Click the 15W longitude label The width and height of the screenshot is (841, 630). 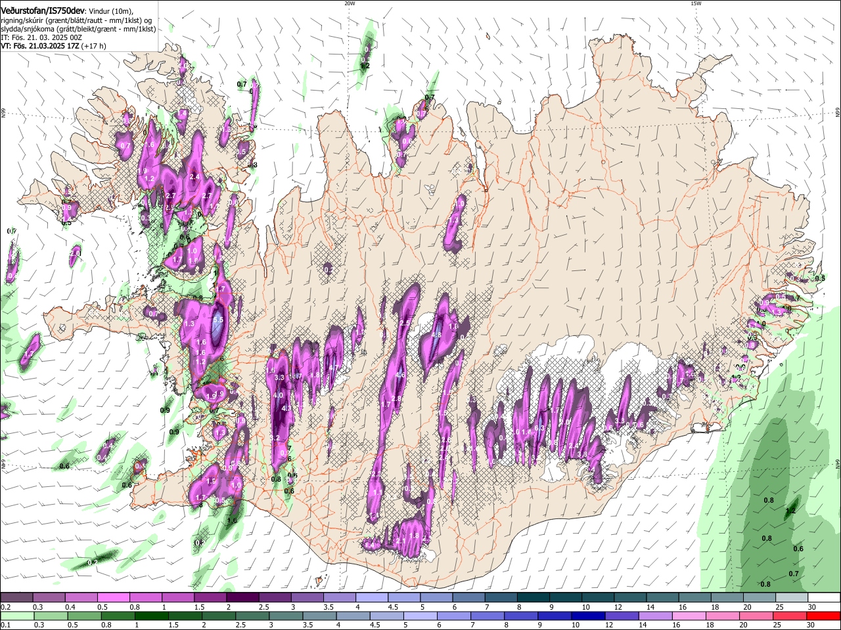pos(696,3)
